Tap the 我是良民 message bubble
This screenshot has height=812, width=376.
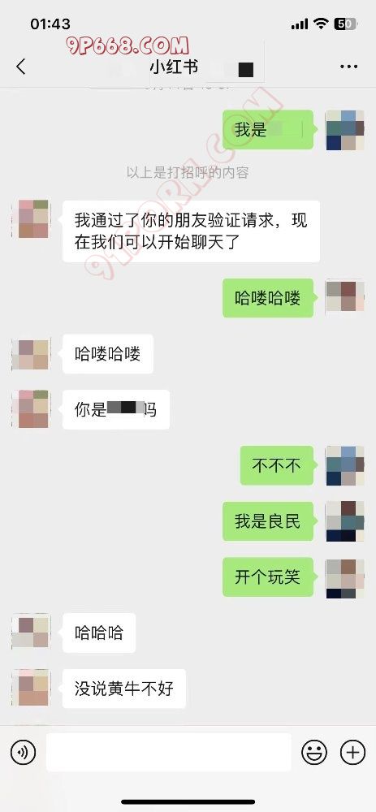[x=268, y=521]
